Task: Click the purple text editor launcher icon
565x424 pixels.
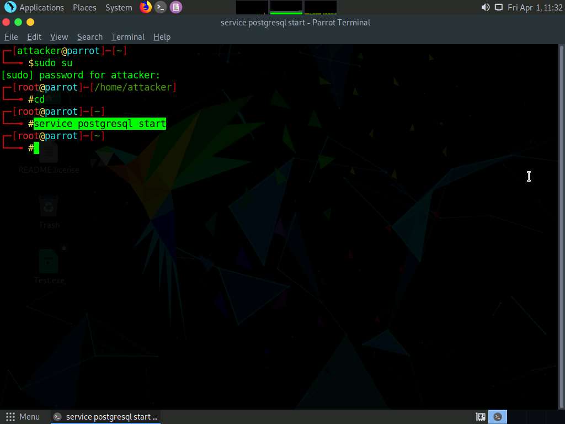Action: (175, 7)
